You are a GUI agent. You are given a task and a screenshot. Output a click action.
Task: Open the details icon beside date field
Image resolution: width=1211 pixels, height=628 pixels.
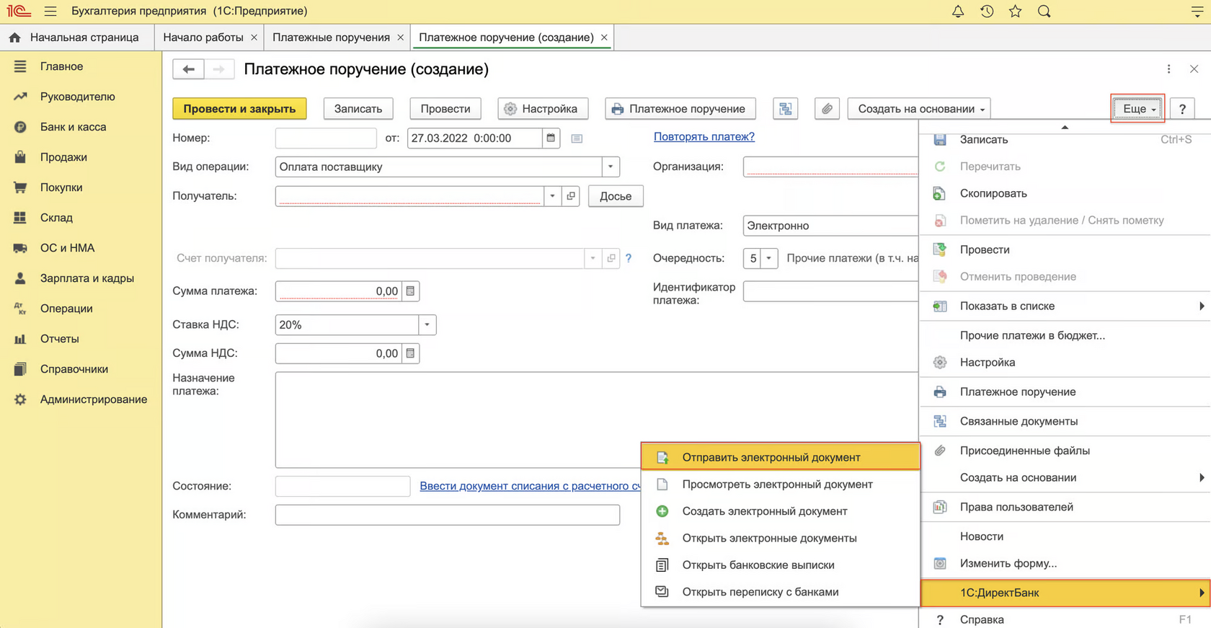pyautogui.click(x=577, y=138)
